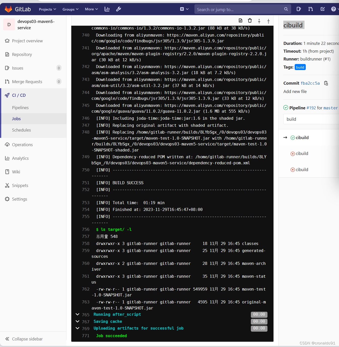The width and height of the screenshot is (339, 347).
Task: Open the Projects dropdown menu
Action: [47, 9]
